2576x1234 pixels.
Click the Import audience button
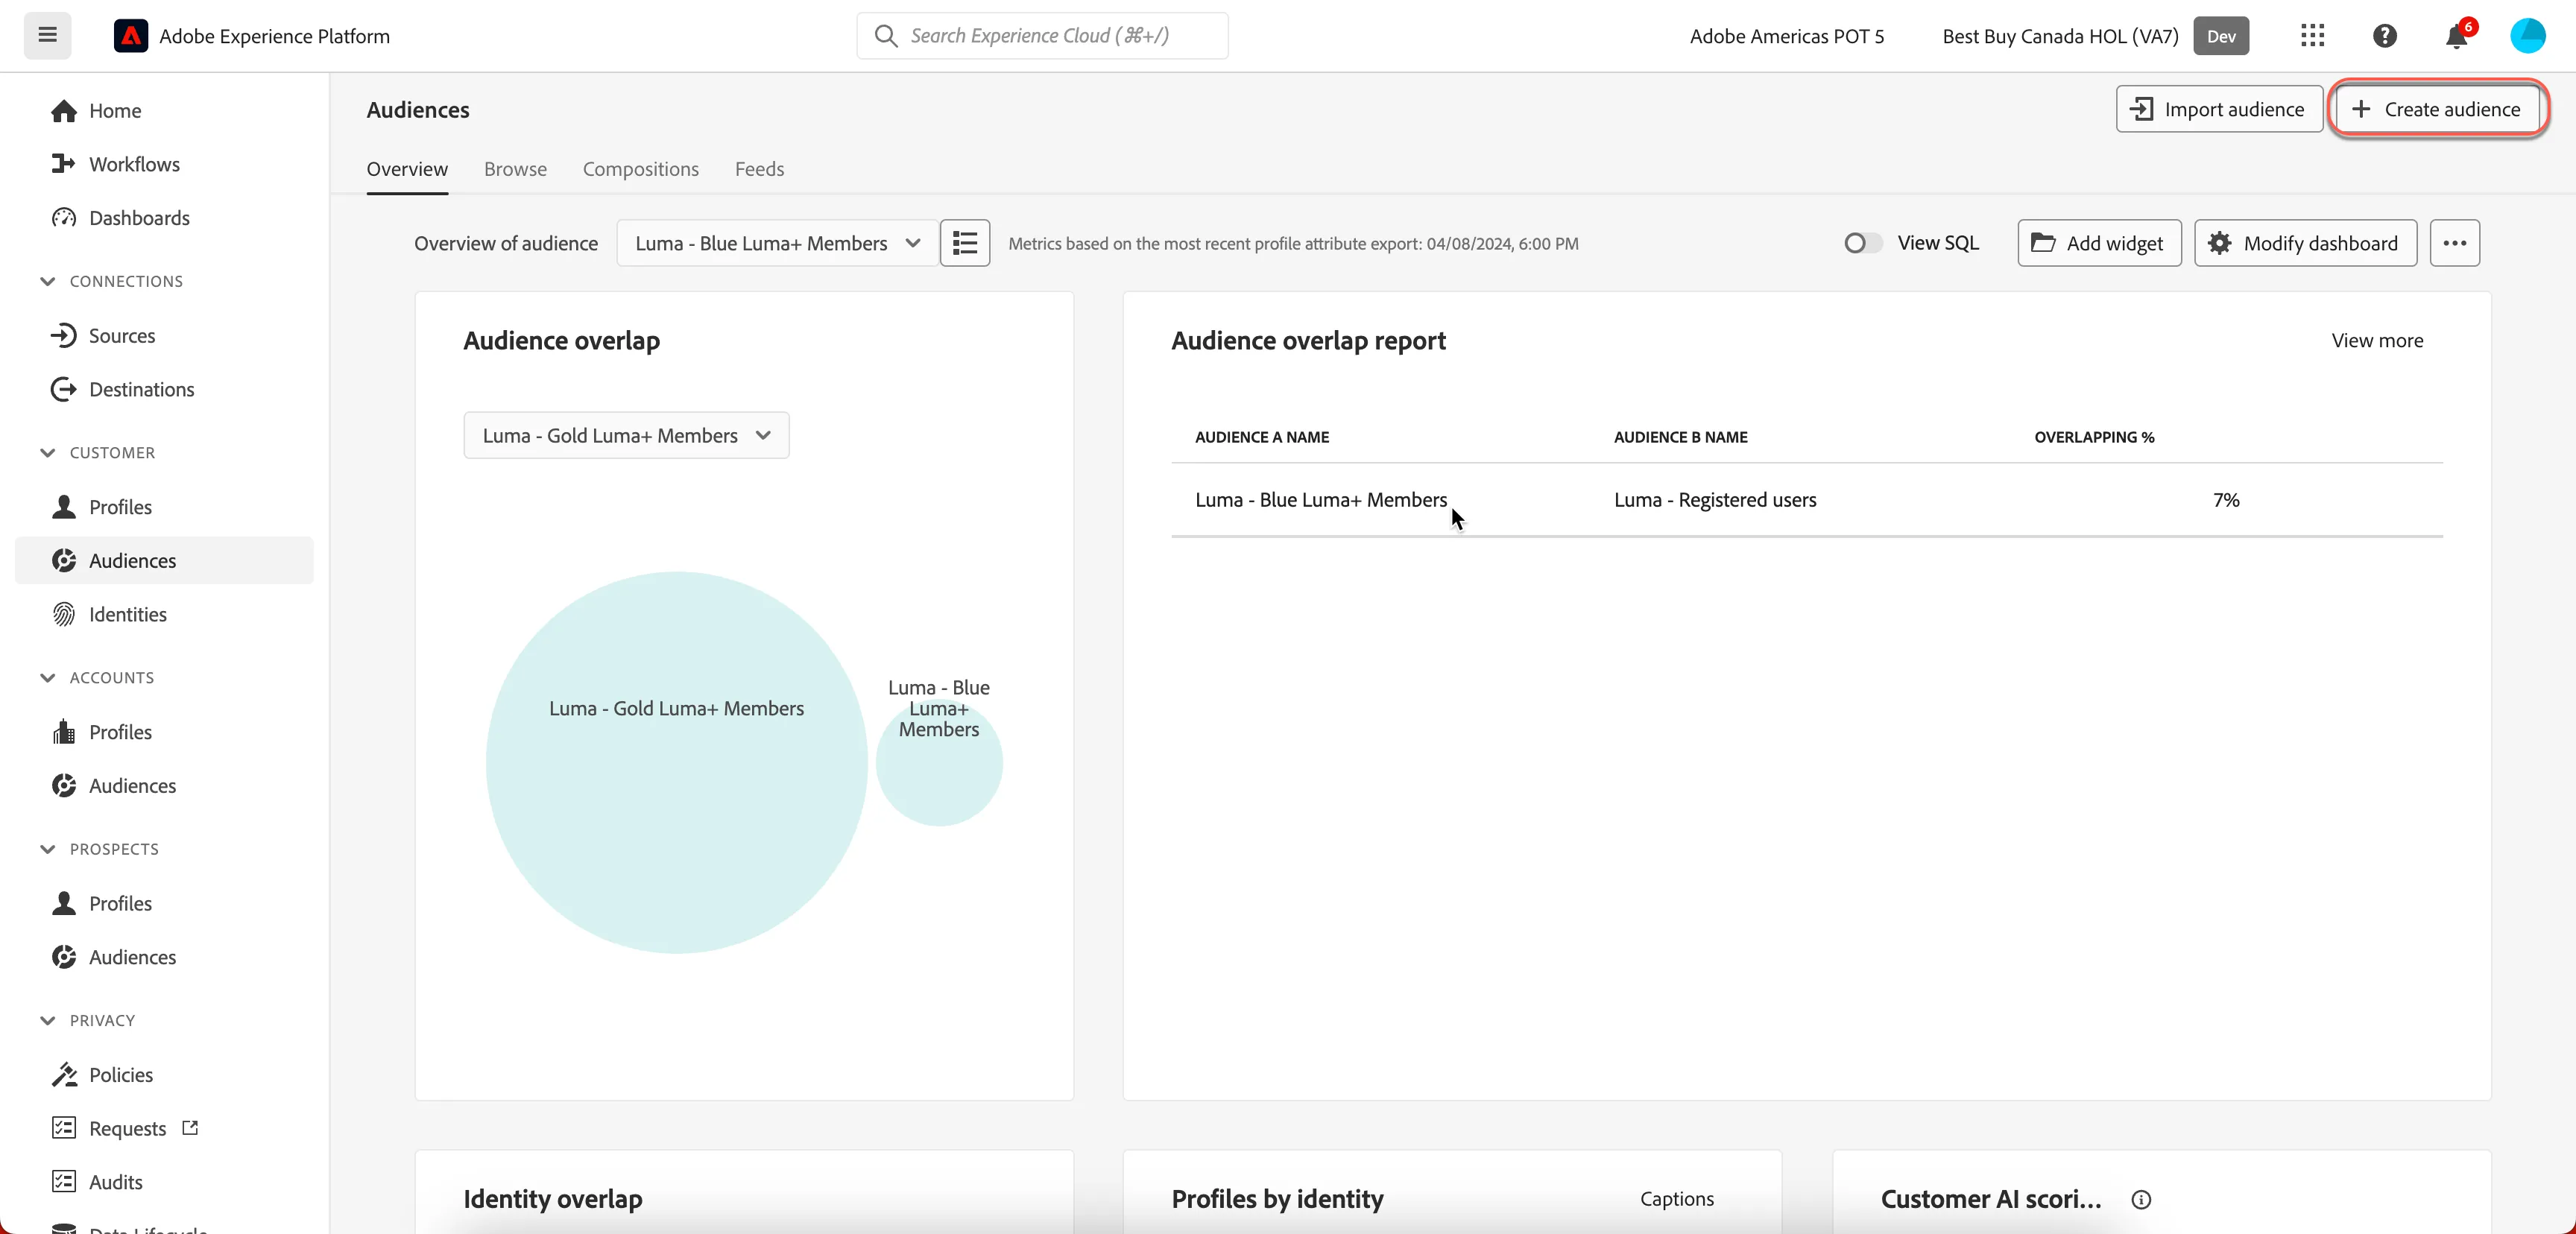pos(2219,109)
